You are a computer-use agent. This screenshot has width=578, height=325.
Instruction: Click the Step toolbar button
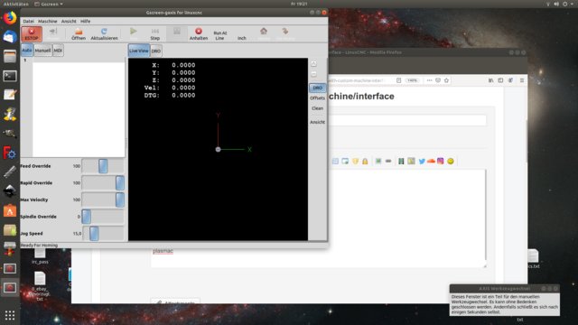tap(155, 34)
